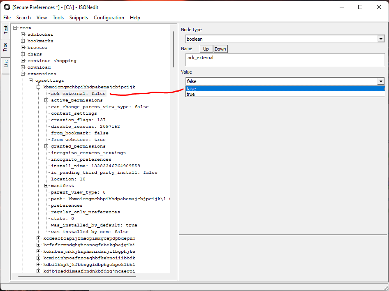389x291 pixels.
Task: Expand the bookmarks node
Action: [23, 41]
